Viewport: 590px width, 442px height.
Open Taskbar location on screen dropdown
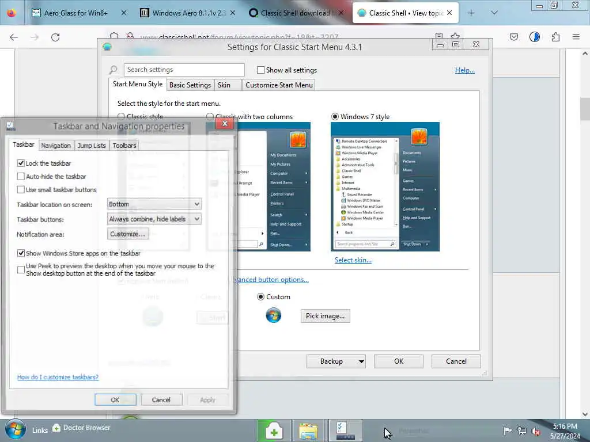pos(154,204)
